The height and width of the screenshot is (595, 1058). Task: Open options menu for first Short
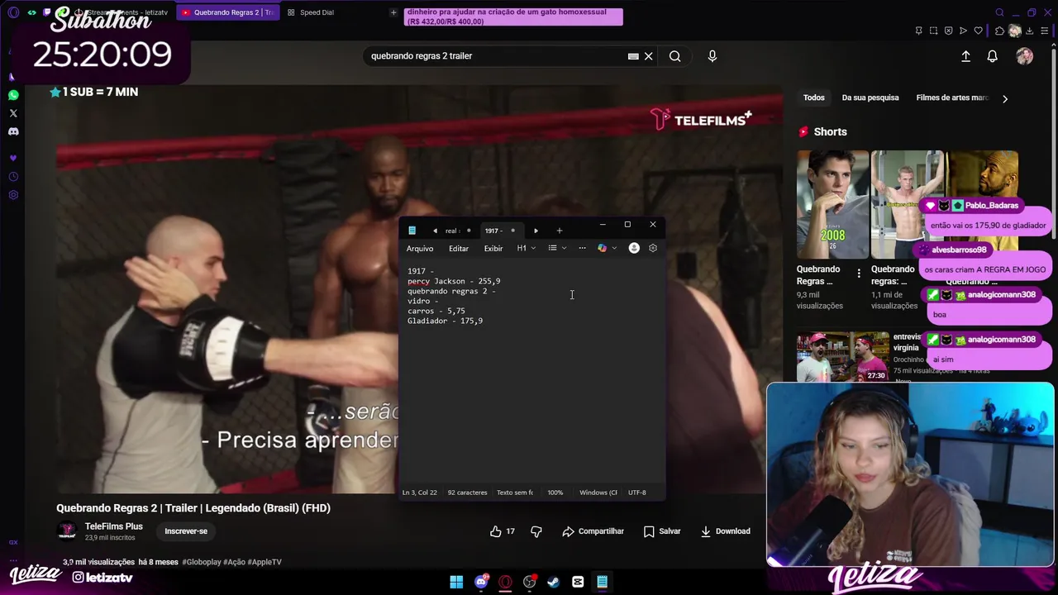tap(859, 274)
